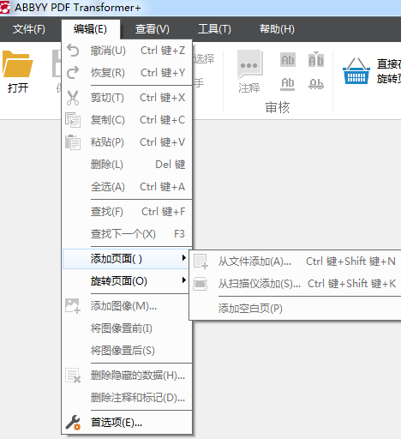Choose 撤消(U) menu entry
This screenshot has width=401, height=439.
coord(127,51)
